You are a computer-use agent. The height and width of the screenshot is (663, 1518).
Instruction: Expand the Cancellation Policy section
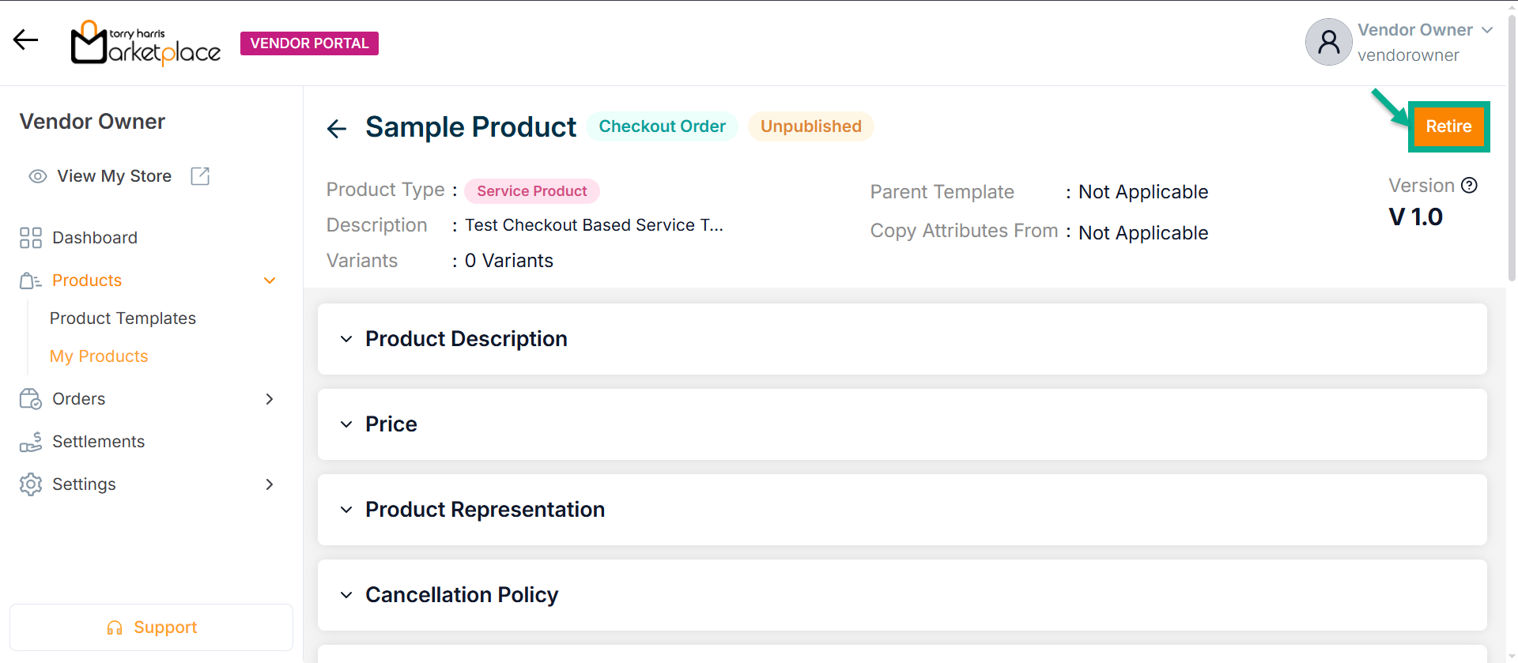click(346, 595)
